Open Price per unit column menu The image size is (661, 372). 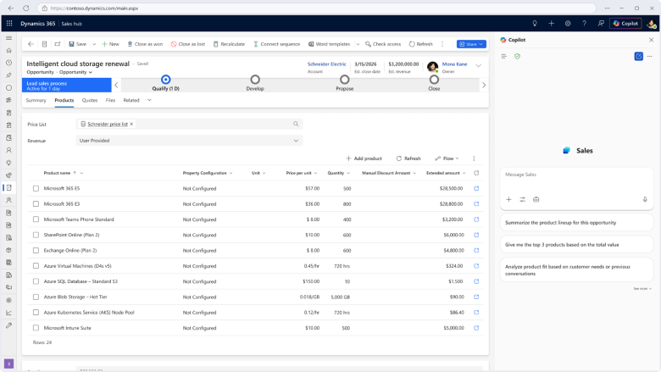316,173
